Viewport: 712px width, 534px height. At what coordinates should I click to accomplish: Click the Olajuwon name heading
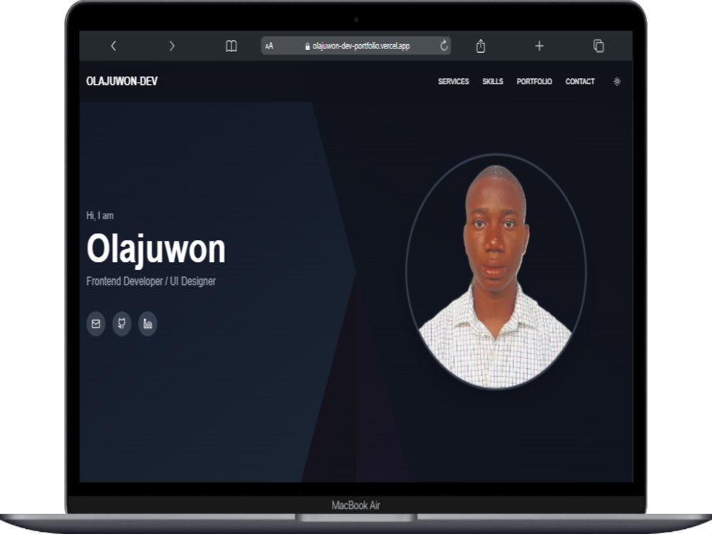coord(156,249)
